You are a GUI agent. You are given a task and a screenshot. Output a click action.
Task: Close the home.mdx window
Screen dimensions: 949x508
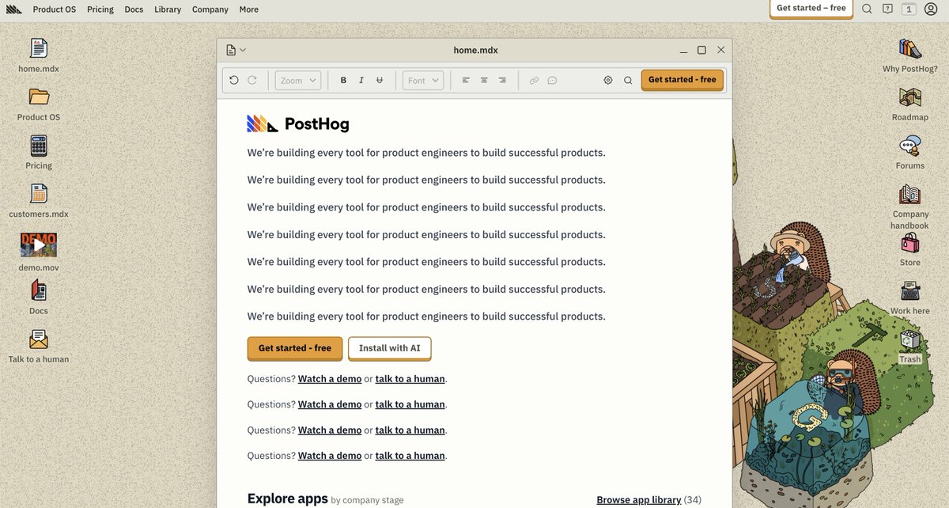click(x=720, y=50)
